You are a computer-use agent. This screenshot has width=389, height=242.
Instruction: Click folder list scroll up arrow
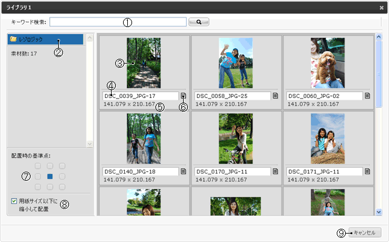coord(90,38)
